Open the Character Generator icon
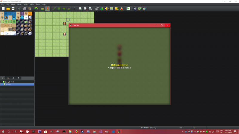The width and height of the screenshot is (239, 134). click(122, 9)
